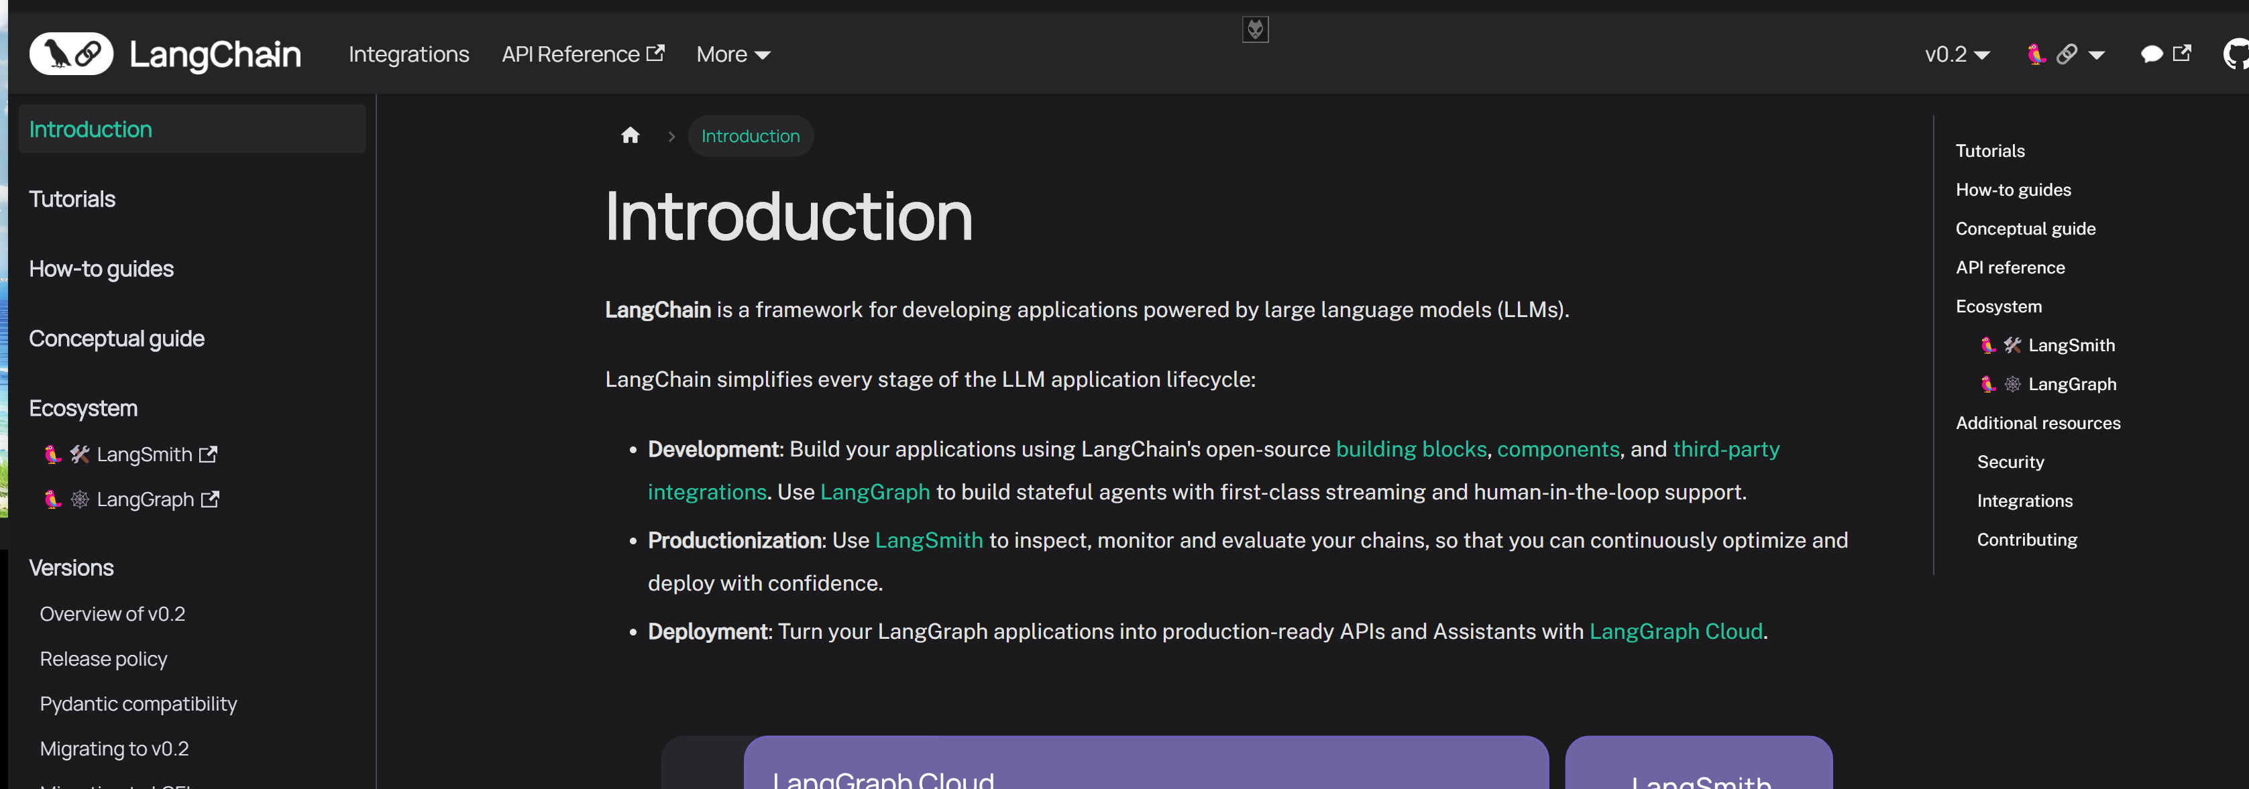2249x789 pixels.
Task: Click the external-link icon beside sidebar LangGraph
Action: [209, 499]
